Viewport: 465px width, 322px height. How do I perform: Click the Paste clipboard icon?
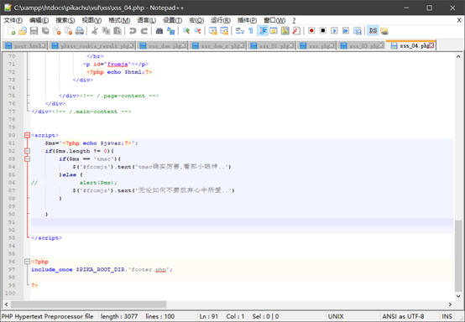[118, 31]
